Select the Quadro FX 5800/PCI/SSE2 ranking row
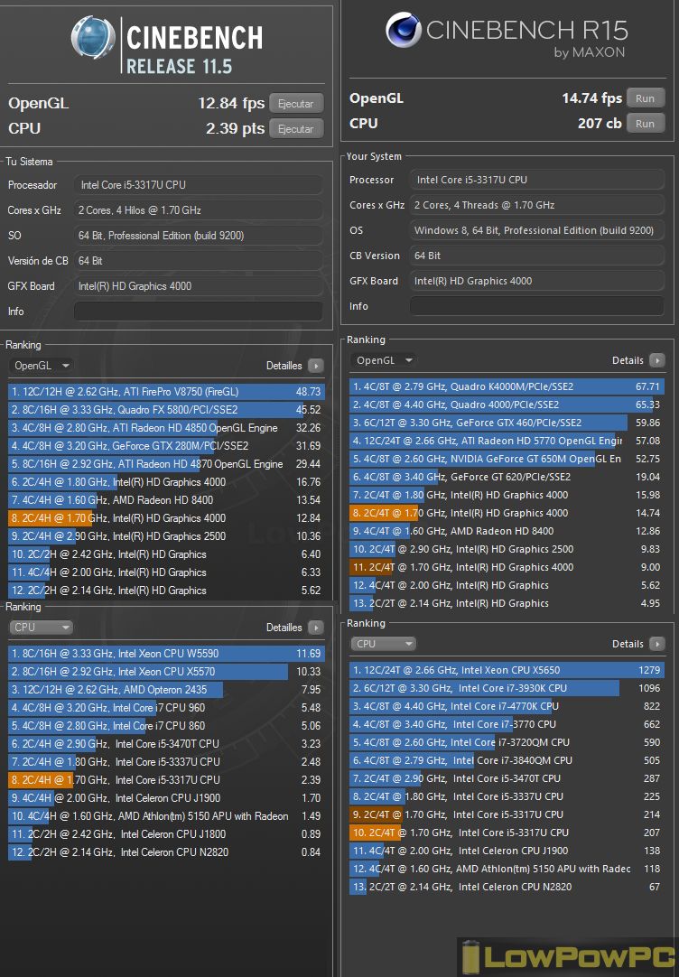The image size is (679, 977). [166, 410]
